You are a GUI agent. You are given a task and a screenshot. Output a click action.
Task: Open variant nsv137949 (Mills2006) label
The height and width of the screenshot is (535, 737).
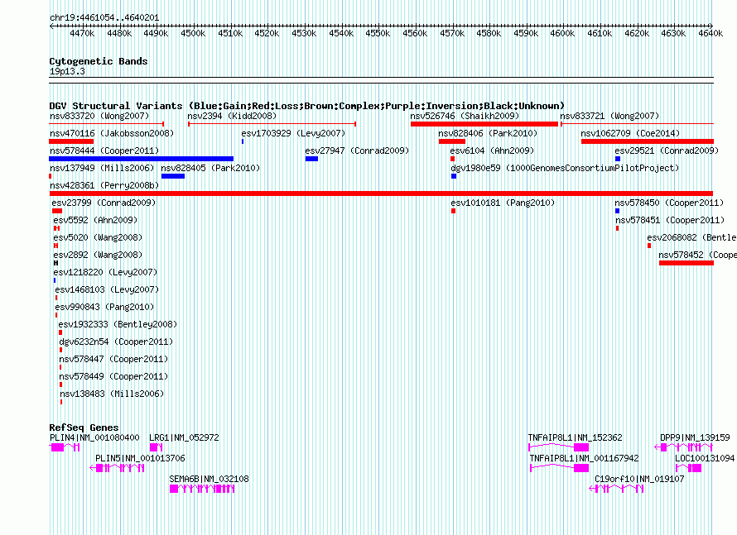102,168
